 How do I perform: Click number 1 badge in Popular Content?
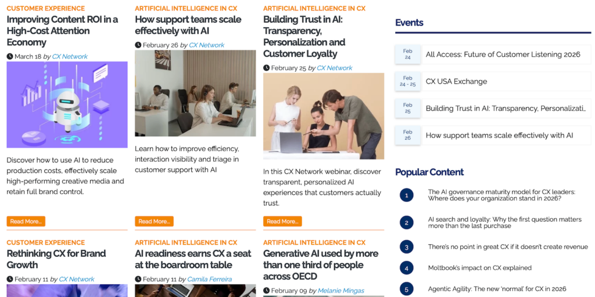click(406, 195)
